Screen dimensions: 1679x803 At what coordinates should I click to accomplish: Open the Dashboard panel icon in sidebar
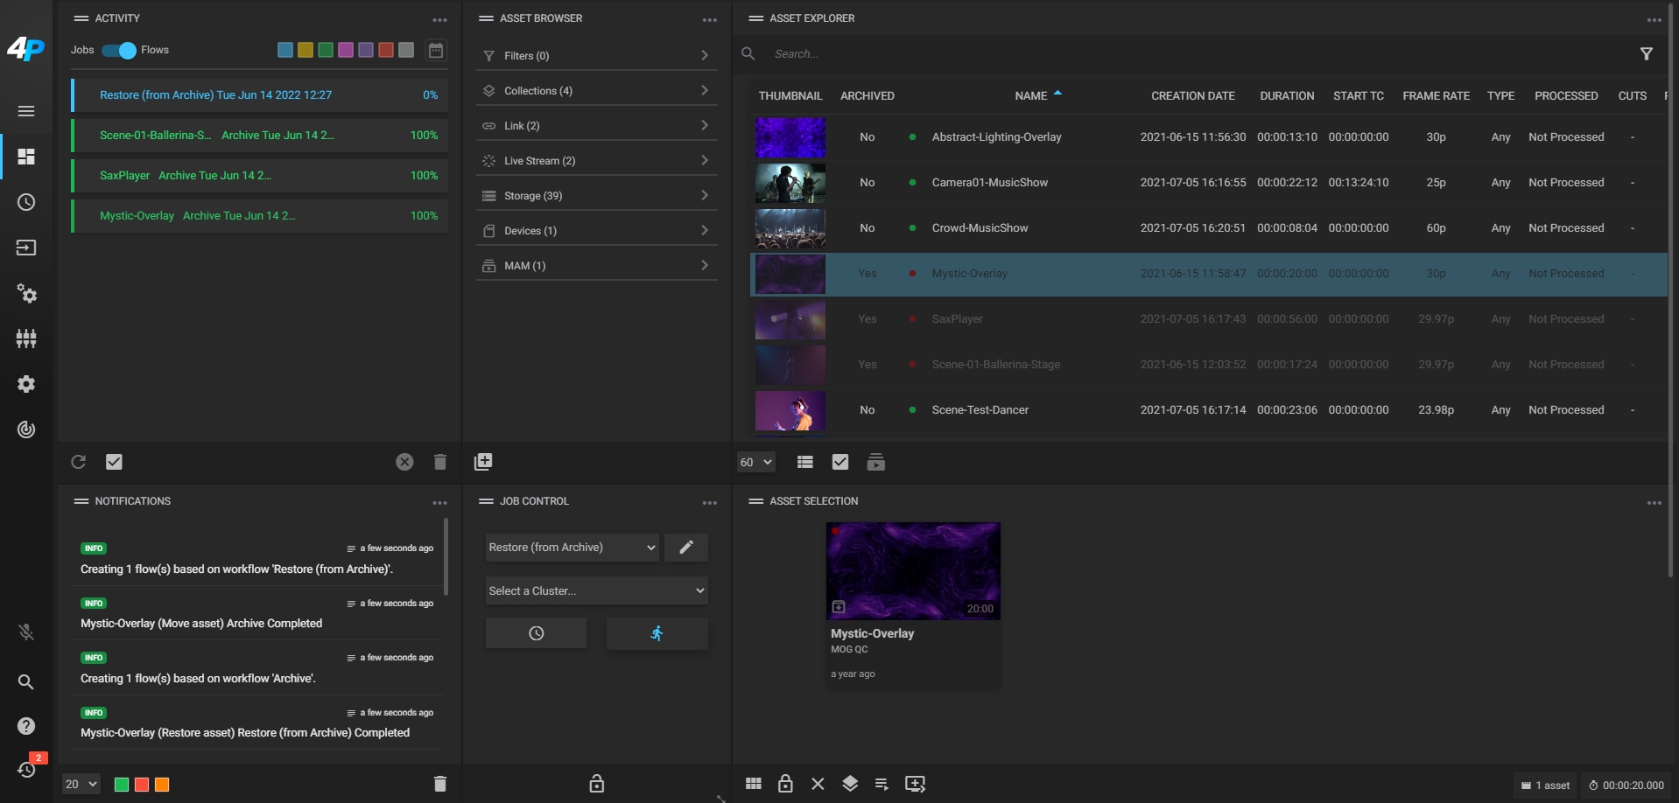pos(26,157)
